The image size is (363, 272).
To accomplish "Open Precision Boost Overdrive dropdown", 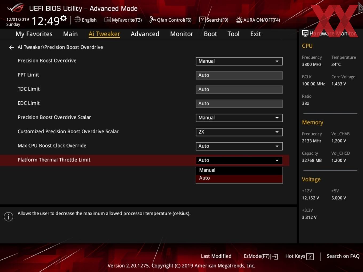I will [x=239, y=61].
